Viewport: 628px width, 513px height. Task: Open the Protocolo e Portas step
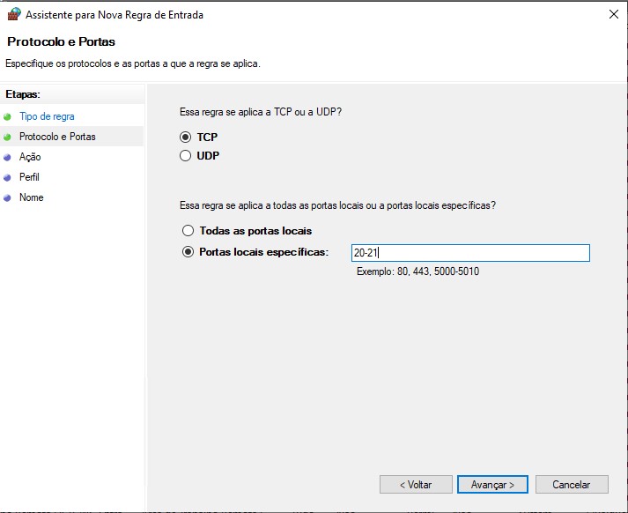coord(57,137)
